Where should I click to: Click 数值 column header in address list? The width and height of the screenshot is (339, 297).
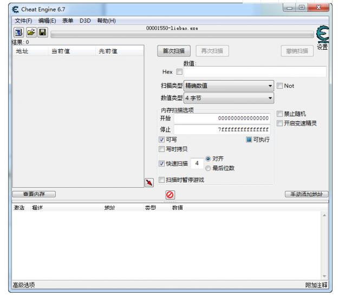coord(178,208)
